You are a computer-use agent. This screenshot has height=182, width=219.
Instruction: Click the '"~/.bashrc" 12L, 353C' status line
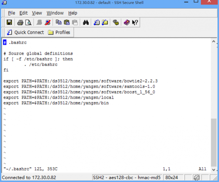pyautogui.click(x=30, y=169)
